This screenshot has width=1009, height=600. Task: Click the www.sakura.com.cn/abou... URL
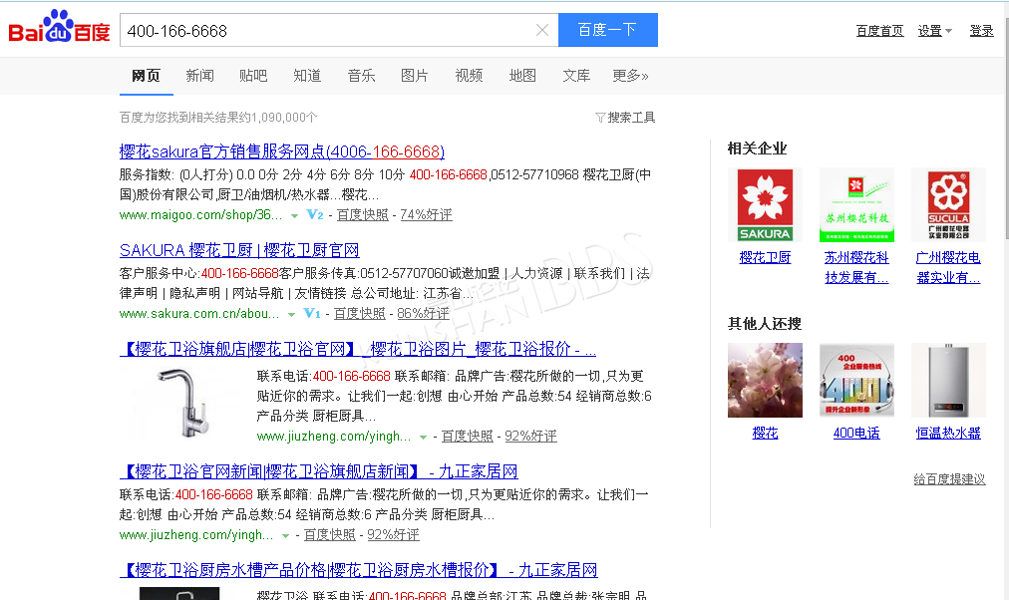(x=199, y=313)
